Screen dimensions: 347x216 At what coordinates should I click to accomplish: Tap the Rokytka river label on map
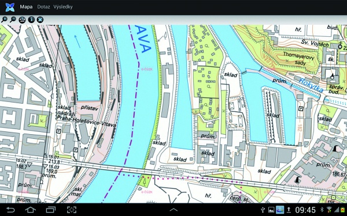point(311,85)
